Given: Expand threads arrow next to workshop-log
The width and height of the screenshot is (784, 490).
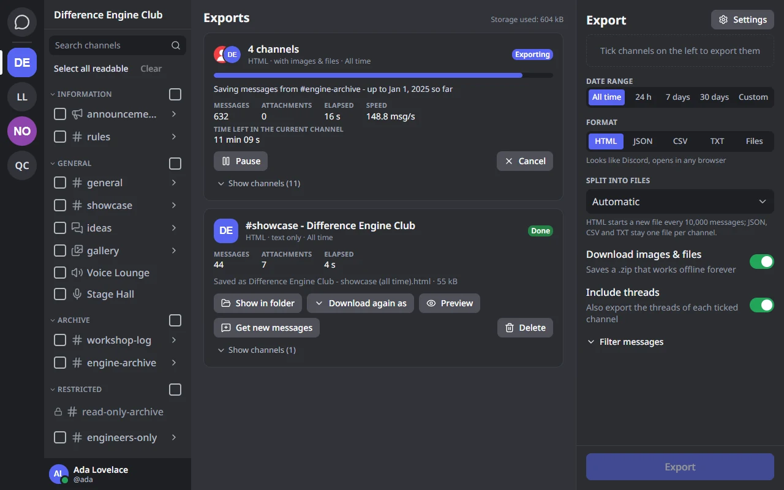Looking at the screenshot, I should pos(174,340).
